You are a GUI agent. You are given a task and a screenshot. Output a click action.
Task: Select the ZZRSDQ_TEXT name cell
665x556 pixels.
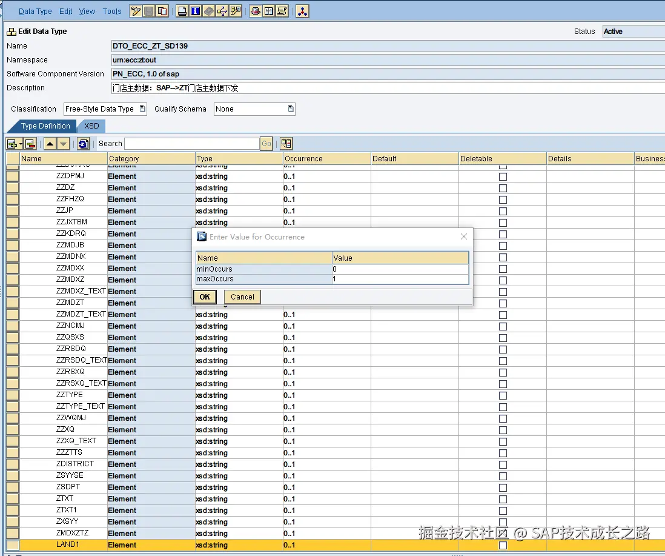pos(64,360)
